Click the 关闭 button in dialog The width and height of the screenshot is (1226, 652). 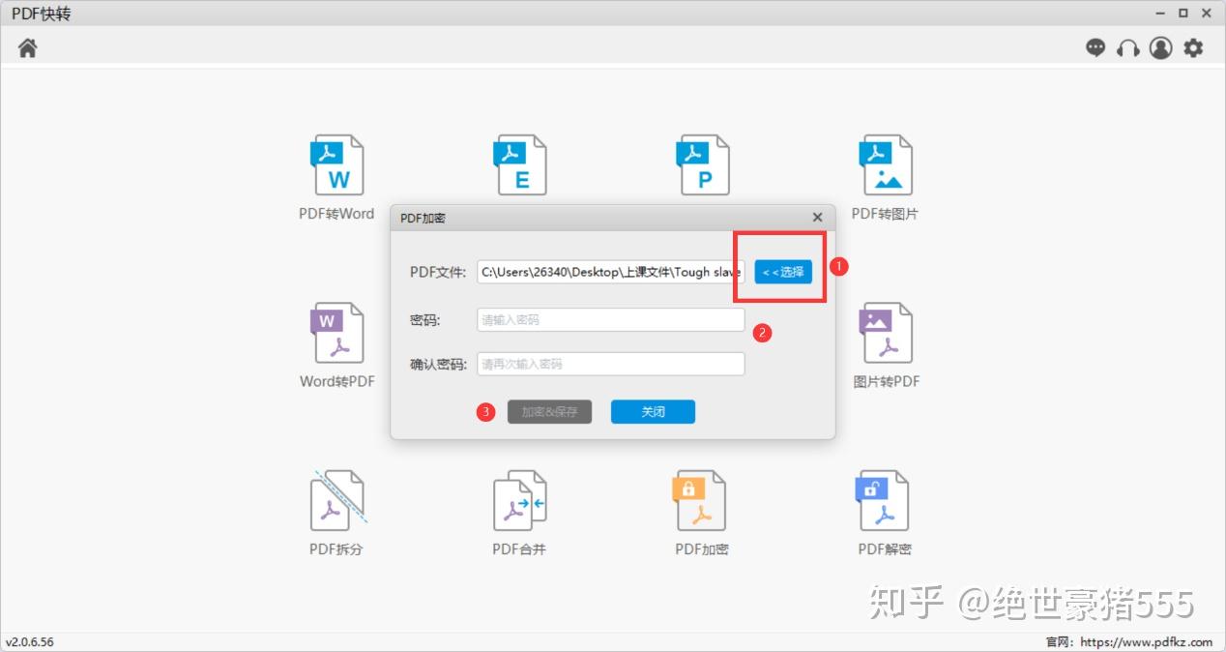[x=653, y=411]
